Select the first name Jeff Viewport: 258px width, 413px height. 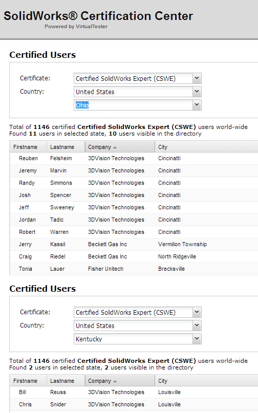pyautogui.click(x=24, y=207)
